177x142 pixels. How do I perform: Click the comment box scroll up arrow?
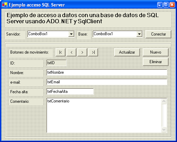[x=164, y=101]
